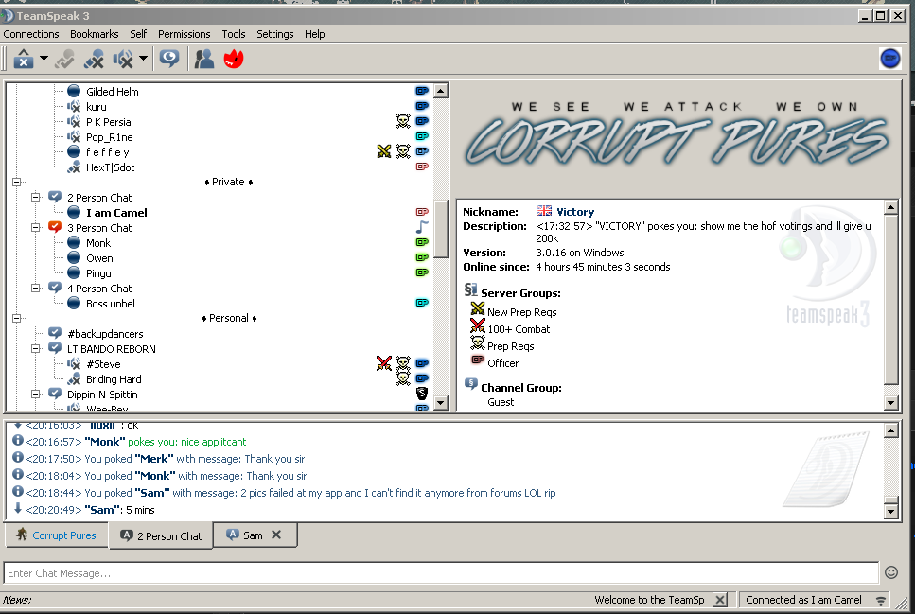The width and height of the screenshot is (915, 614).
Task: Select user I am Camel
Action: point(116,213)
